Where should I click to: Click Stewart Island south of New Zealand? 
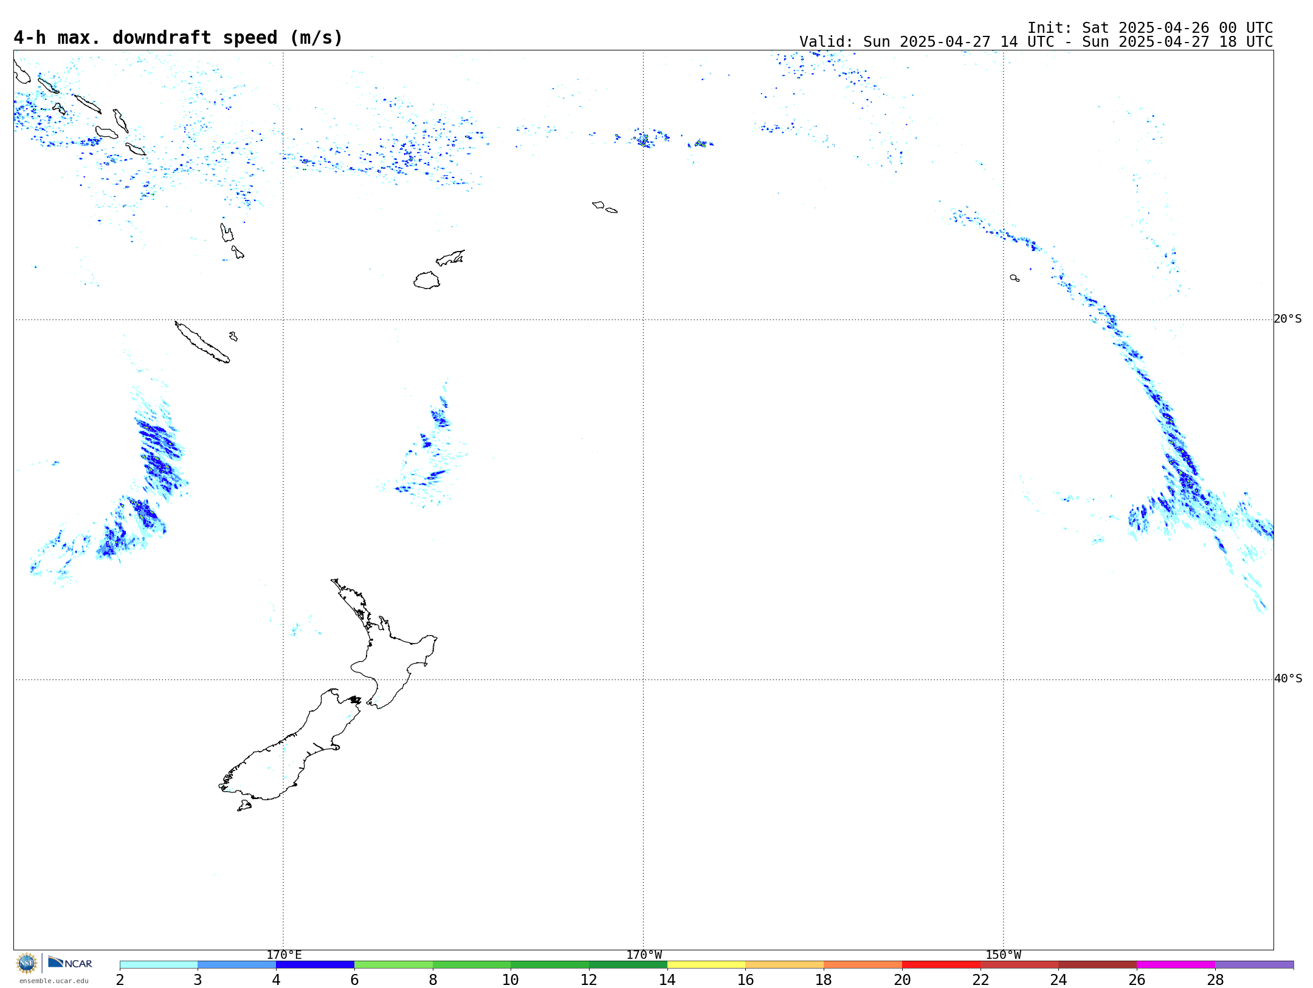pos(244,806)
